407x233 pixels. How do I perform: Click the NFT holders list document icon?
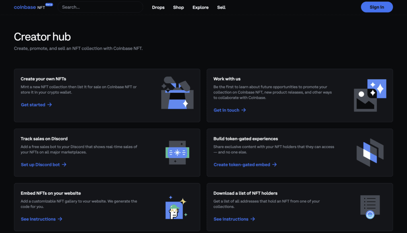pyautogui.click(x=370, y=207)
